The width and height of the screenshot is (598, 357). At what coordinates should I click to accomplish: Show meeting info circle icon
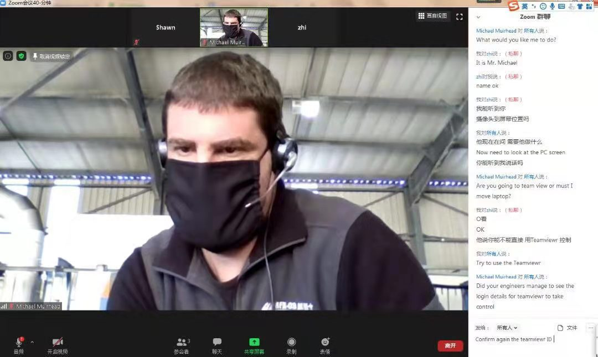click(8, 56)
